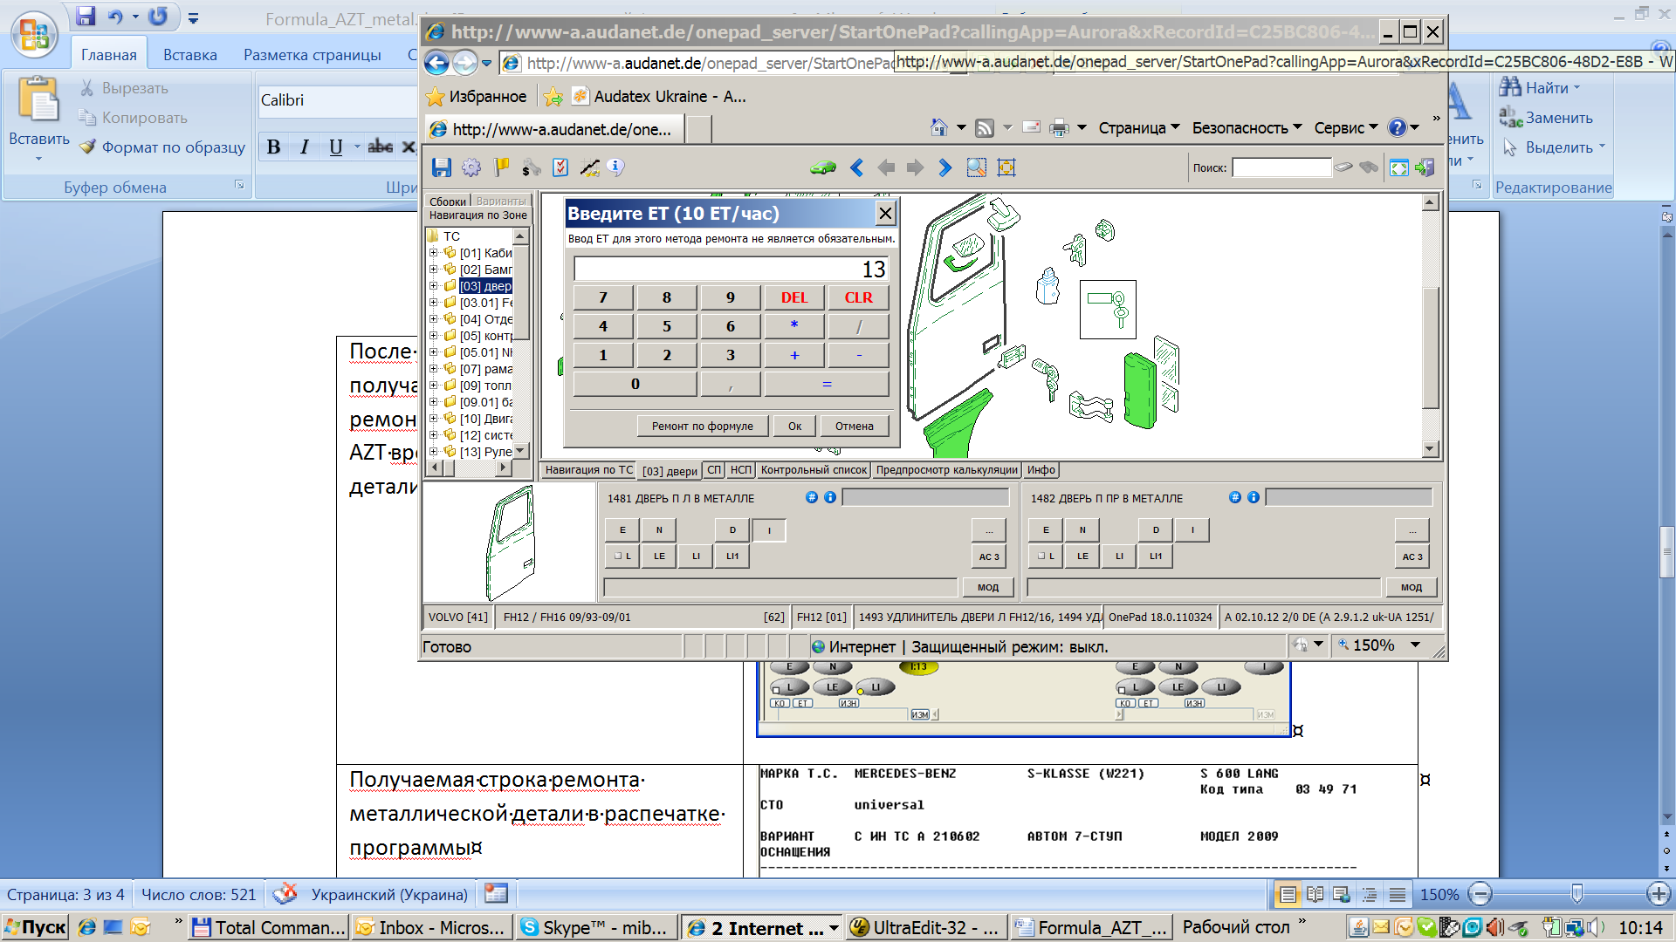
Task: Toggle the D repair code for 1482 door
Action: [1156, 529]
